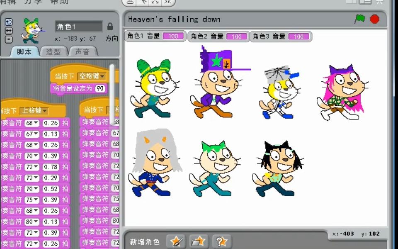Viewport: 398px width, 249px height.
Task: Click the title Heaven's falling down
Action: 174,20
